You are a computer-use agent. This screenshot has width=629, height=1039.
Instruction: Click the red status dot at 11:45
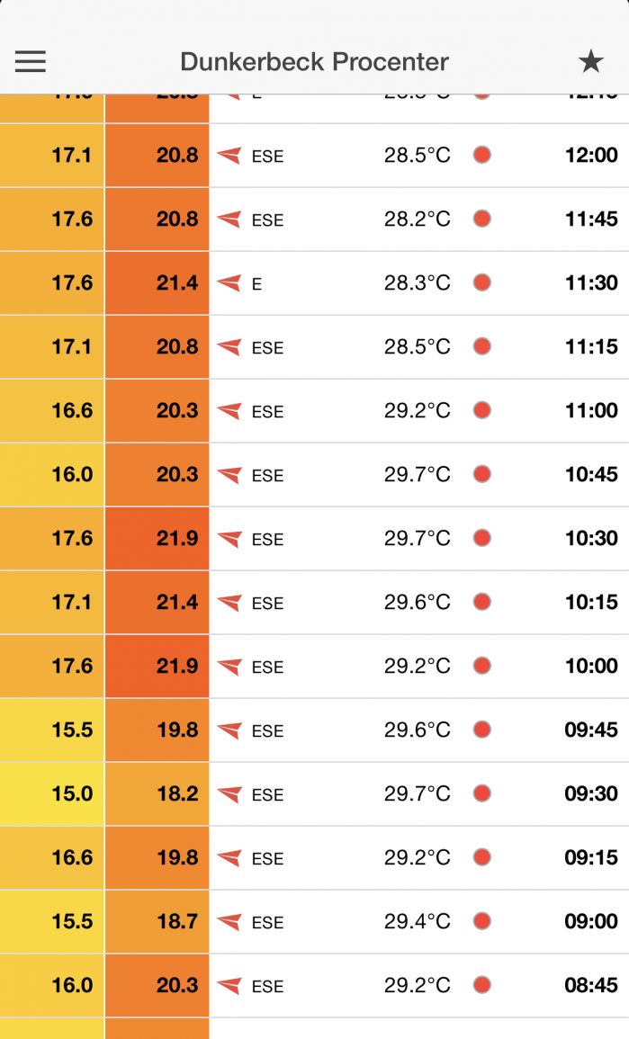[482, 219]
